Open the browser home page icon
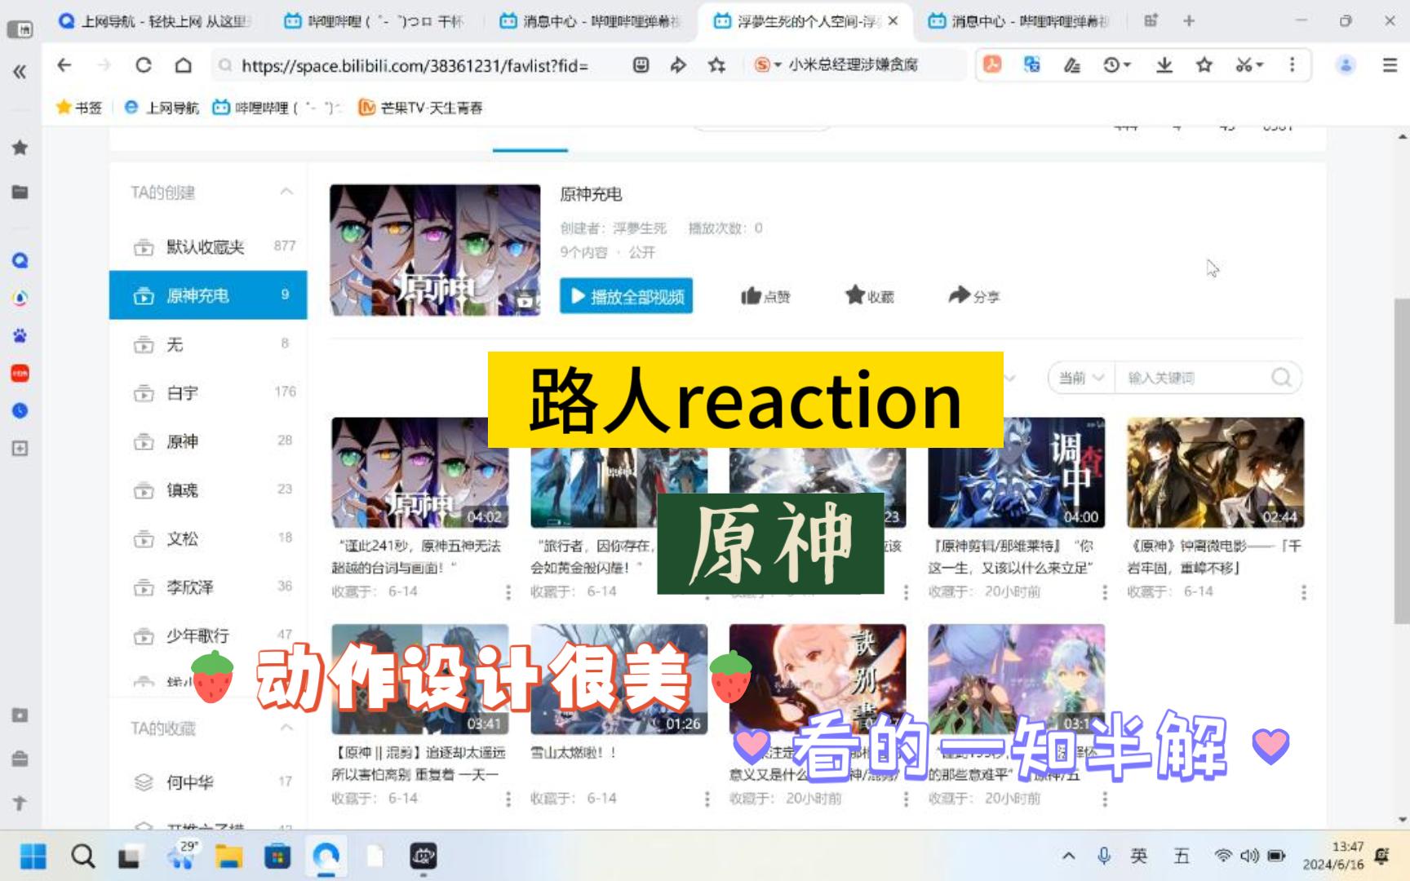Screen dimensions: 1410x881 tap(184, 65)
